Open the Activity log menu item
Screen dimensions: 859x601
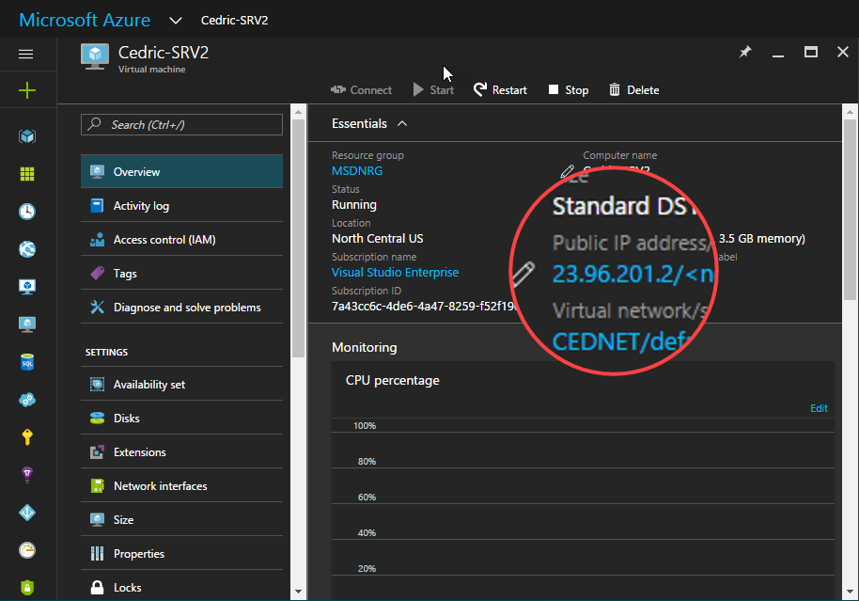182,206
